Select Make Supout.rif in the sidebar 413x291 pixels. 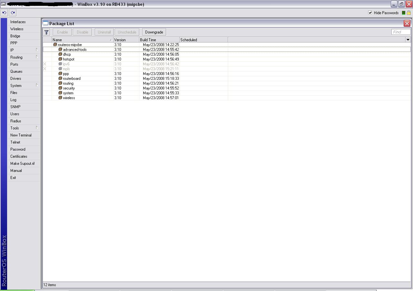click(24, 164)
